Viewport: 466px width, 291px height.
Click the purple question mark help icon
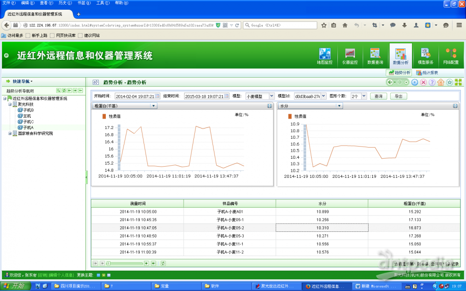click(x=432, y=82)
